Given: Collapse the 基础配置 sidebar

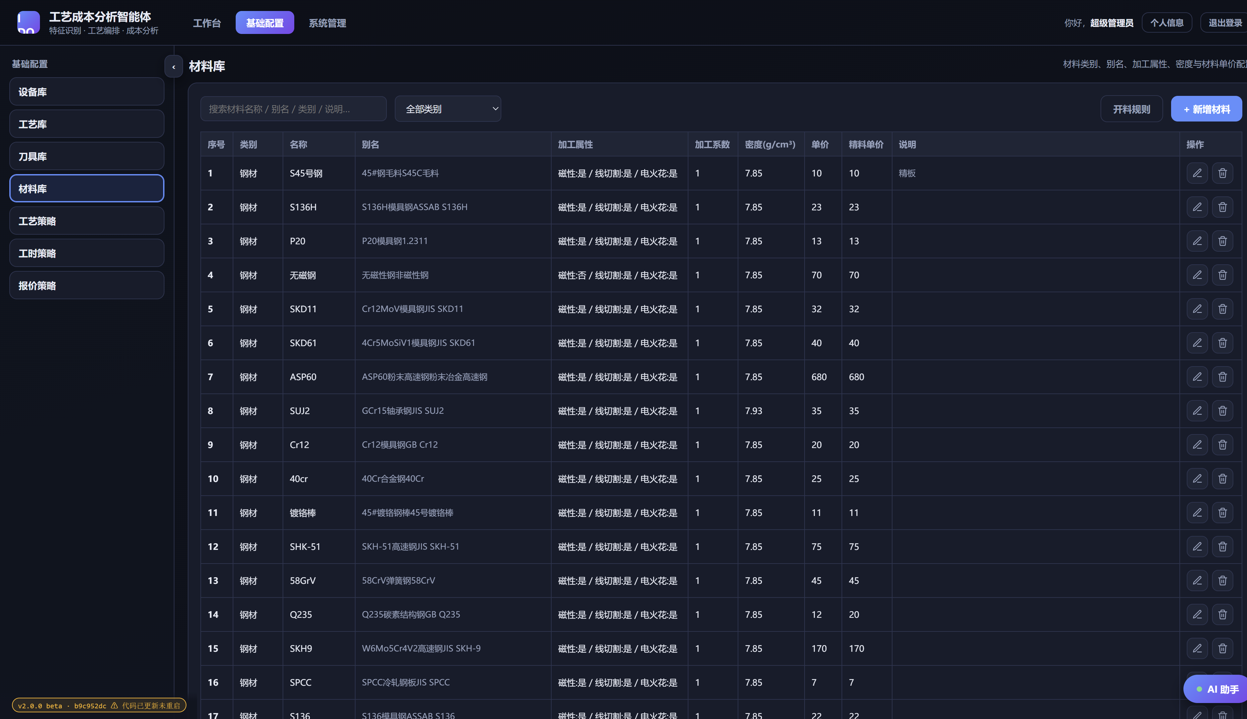Looking at the screenshot, I should (x=173, y=67).
